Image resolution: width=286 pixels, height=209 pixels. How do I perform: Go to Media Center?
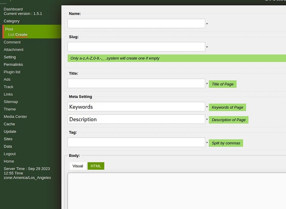tap(15, 116)
